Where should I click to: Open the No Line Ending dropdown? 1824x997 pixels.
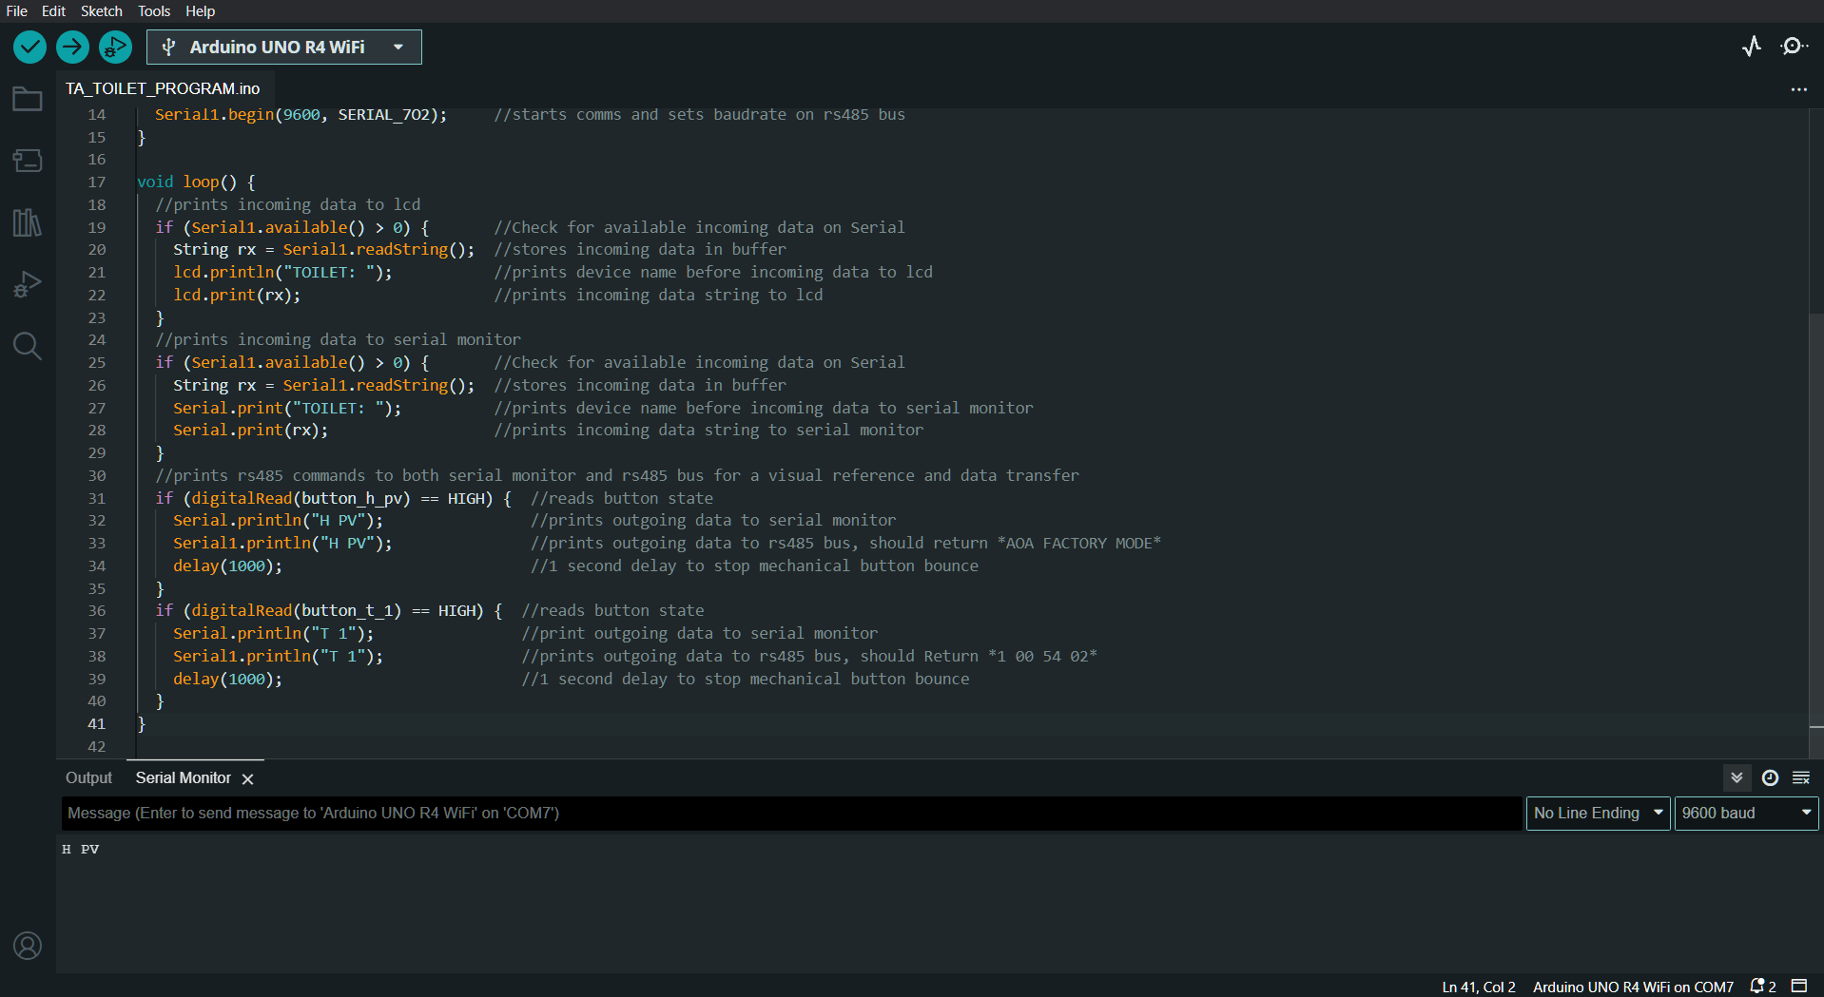click(1598, 813)
